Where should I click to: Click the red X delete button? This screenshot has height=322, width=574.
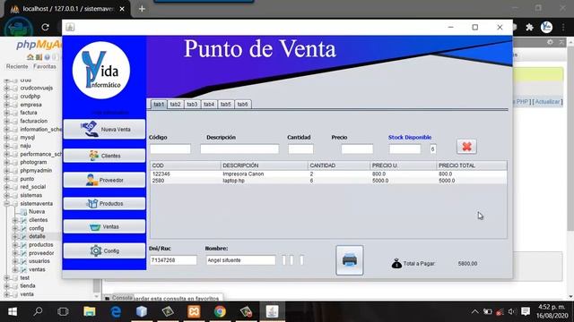(466, 147)
